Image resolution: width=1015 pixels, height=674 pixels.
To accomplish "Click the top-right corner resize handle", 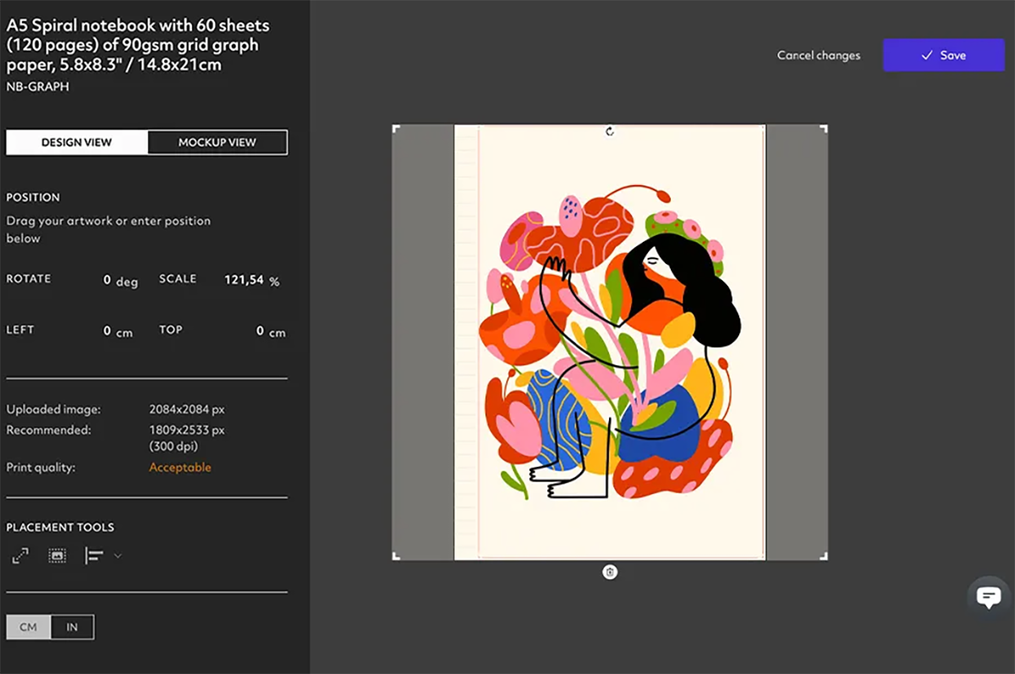I will pos(824,129).
